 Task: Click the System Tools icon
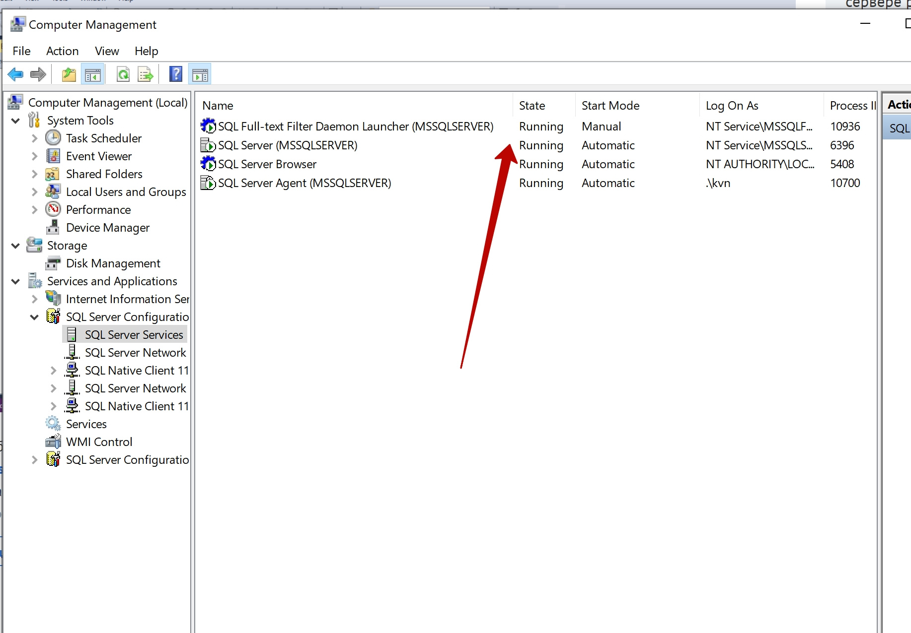[x=34, y=120]
